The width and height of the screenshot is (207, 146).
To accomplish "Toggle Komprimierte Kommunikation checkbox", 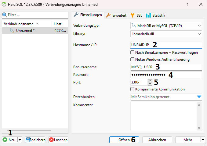I will coord(132,89).
